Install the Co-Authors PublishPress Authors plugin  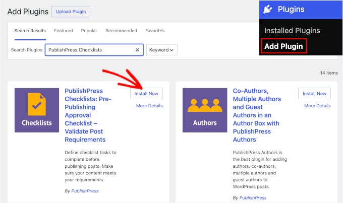(314, 94)
